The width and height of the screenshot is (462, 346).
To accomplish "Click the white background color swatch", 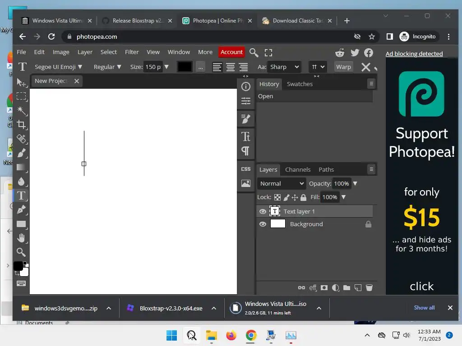I will click(25, 273).
